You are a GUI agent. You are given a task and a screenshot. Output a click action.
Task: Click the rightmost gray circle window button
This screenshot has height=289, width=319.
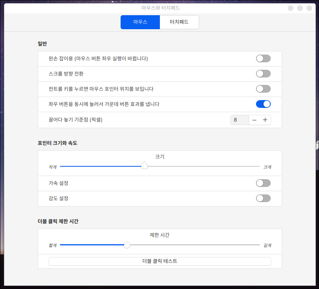(309, 8)
